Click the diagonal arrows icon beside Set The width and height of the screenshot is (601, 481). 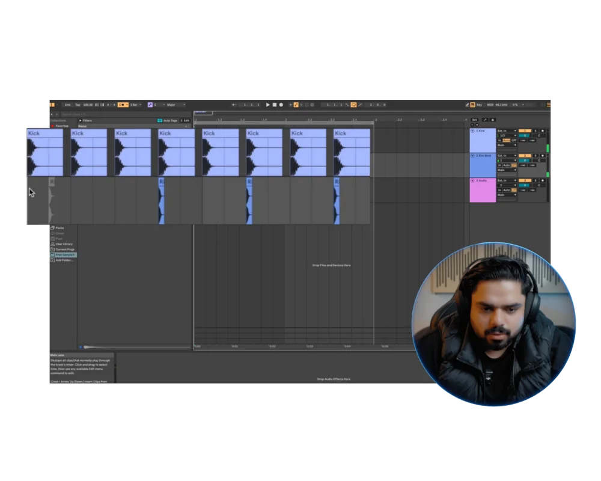coord(485,120)
